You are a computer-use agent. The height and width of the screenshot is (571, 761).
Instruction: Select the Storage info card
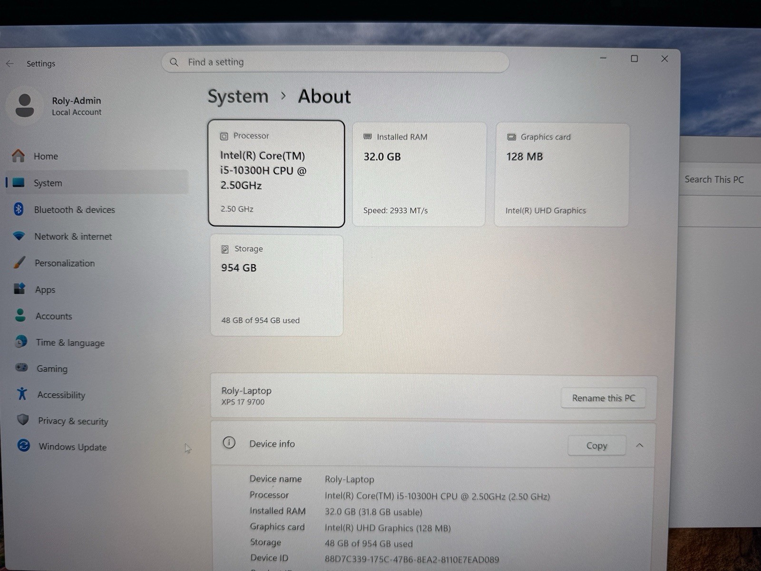click(x=277, y=285)
